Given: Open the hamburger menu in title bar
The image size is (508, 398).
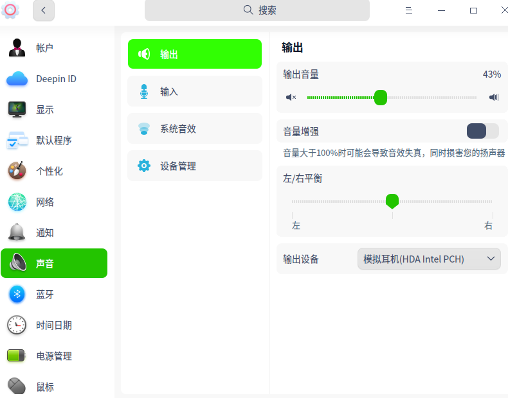Looking at the screenshot, I should 409,10.
